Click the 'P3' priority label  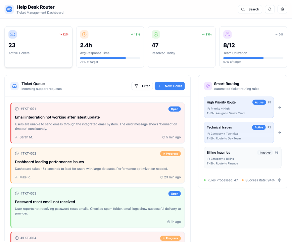tap(277, 153)
